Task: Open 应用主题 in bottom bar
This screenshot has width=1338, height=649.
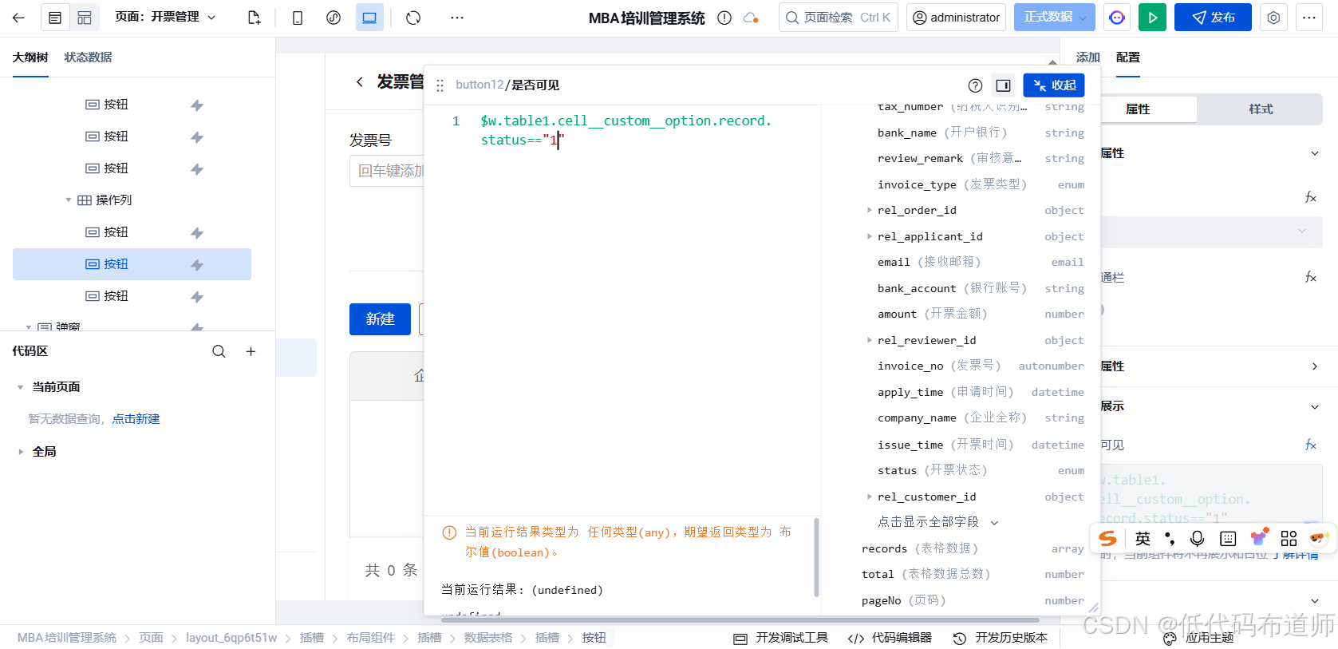Action: click(1198, 638)
